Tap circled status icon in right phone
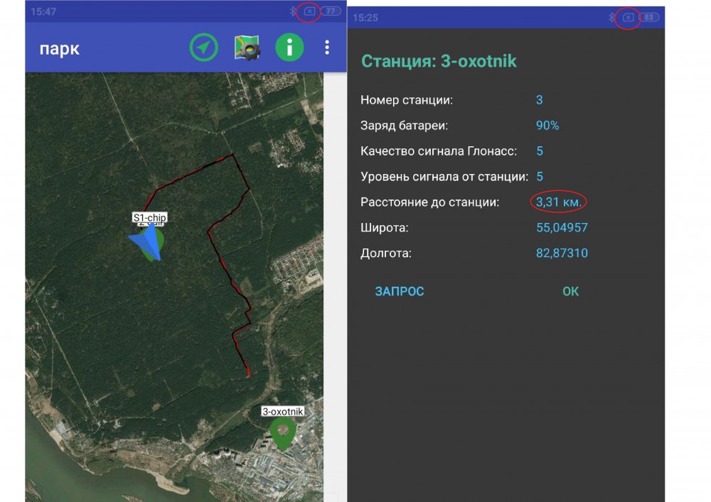This screenshot has width=711, height=502. click(x=629, y=18)
